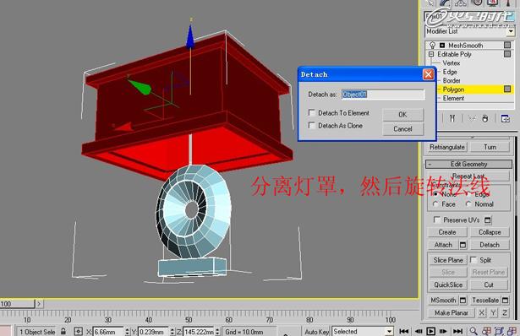Enable the Split checkbox
The height and width of the screenshot is (336, 520).
[x=473, y=260]
